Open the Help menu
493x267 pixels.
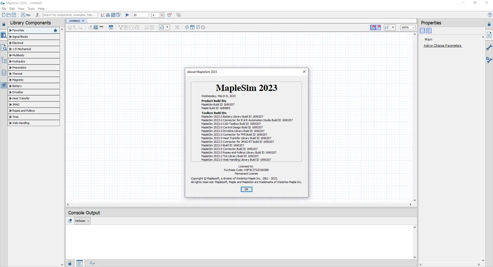[x=41, y=8]
